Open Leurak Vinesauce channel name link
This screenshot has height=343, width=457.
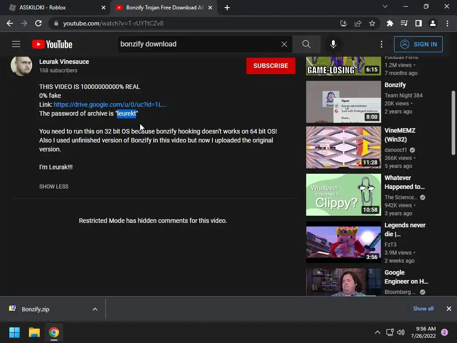pos(64,62)
